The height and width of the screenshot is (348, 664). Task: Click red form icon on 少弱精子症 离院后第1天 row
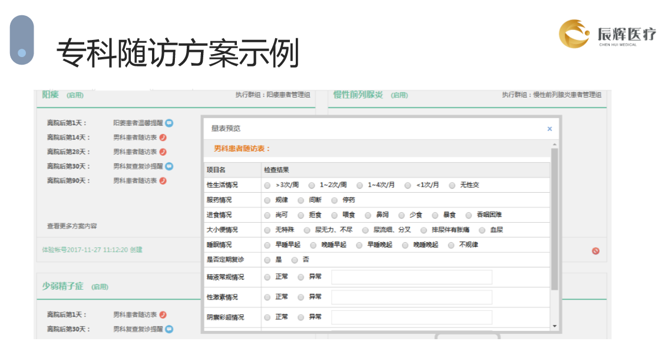point(163,314)
